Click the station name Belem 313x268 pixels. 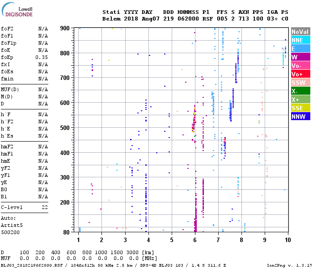click(x=111, y=19)
